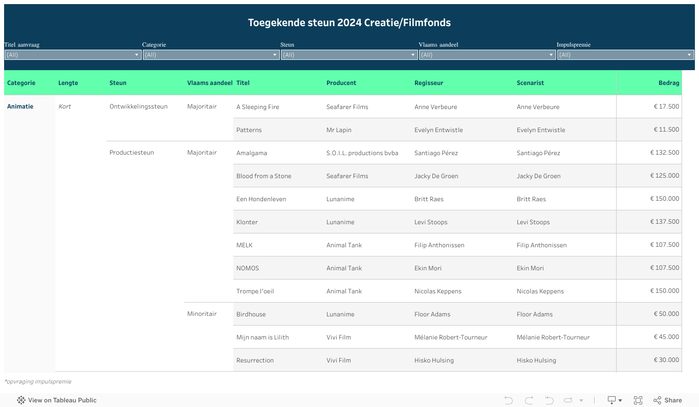Image resolution: width=699 pixels, height=407 pixels.
Task: Click the Share button
Action: click(x=667, y=400)
